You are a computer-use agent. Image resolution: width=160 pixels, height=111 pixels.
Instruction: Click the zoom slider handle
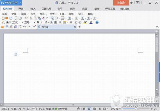pyautogui.click(x=136, y=109)
